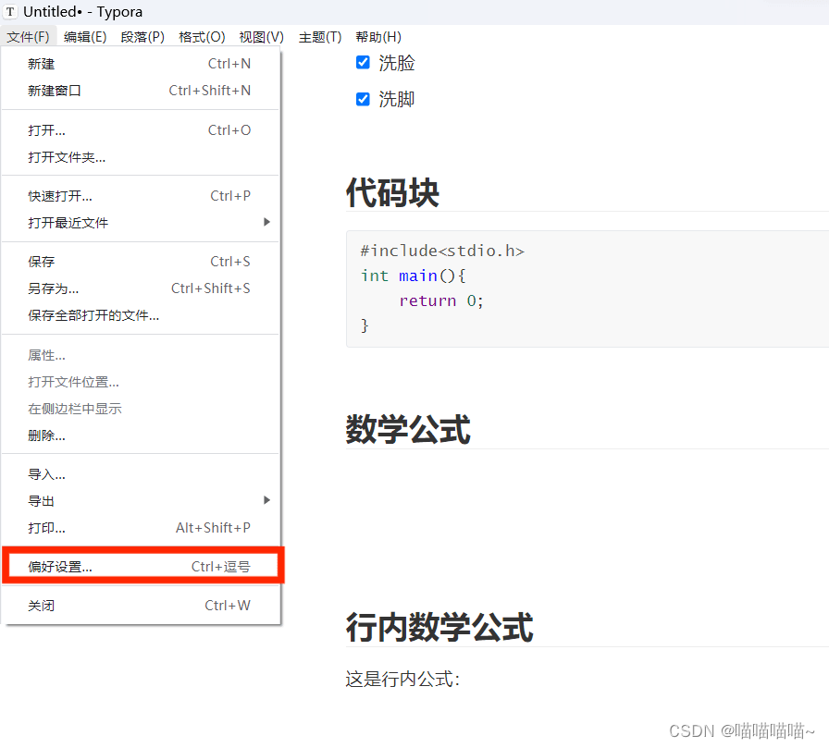829x748 pixels.
Task: Expand the 导出 submenu
Action: click(x=140, y=501)
